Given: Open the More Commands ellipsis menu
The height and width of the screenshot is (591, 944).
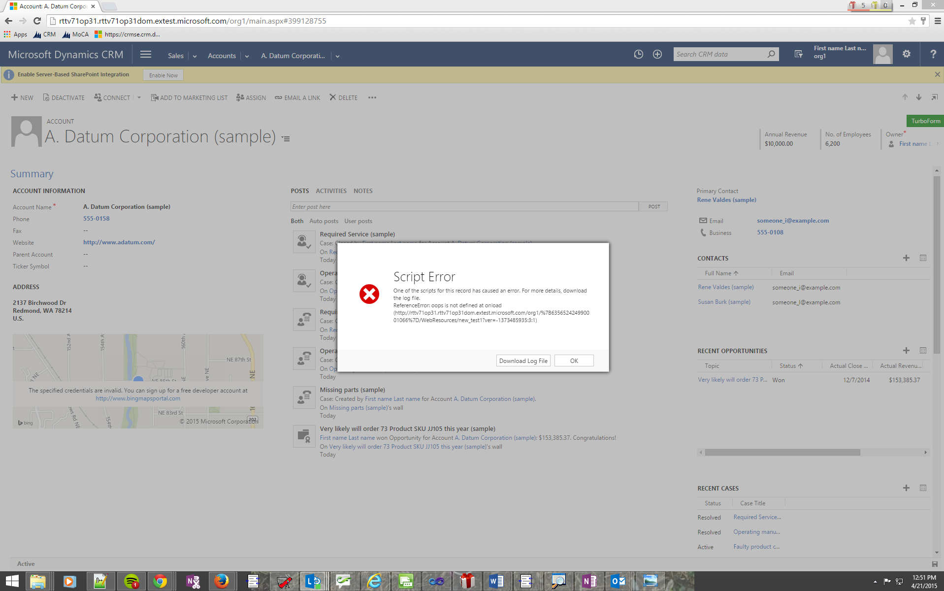Looking at the screenshot, I should pos(372,98).
